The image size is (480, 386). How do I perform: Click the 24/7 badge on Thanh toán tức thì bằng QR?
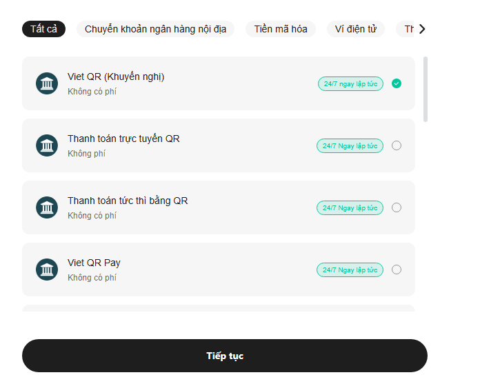tap(350, 207)
